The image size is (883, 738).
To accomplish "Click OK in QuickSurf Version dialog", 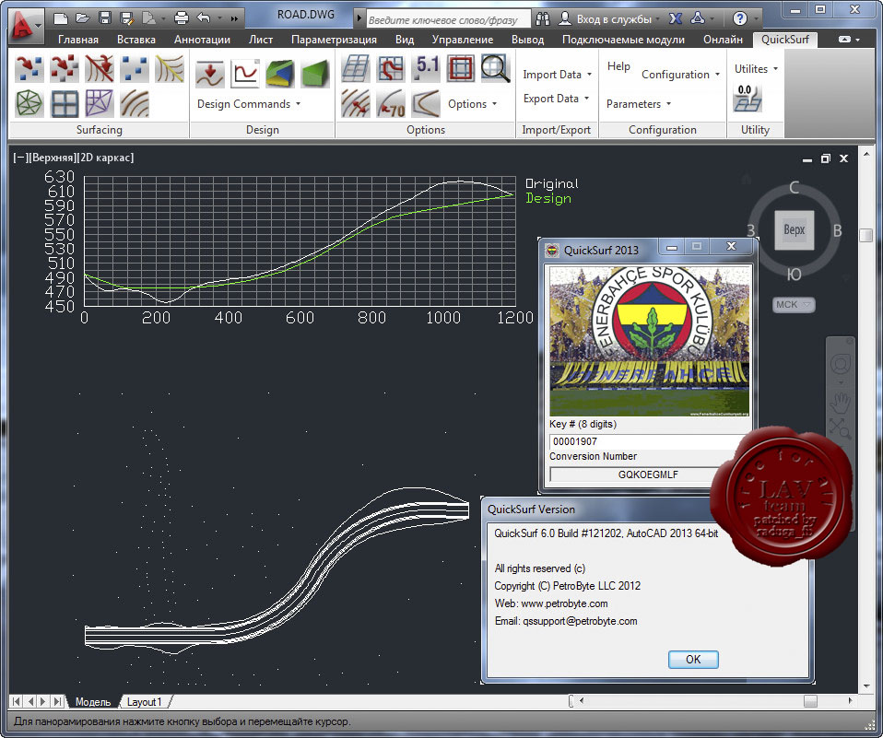I will pos(693,659).
